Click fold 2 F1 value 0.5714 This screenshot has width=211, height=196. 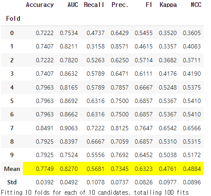click(144, 60)
